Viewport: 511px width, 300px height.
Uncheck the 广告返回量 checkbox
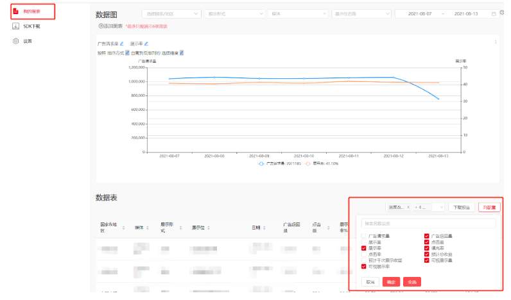[x=427, y=236]
